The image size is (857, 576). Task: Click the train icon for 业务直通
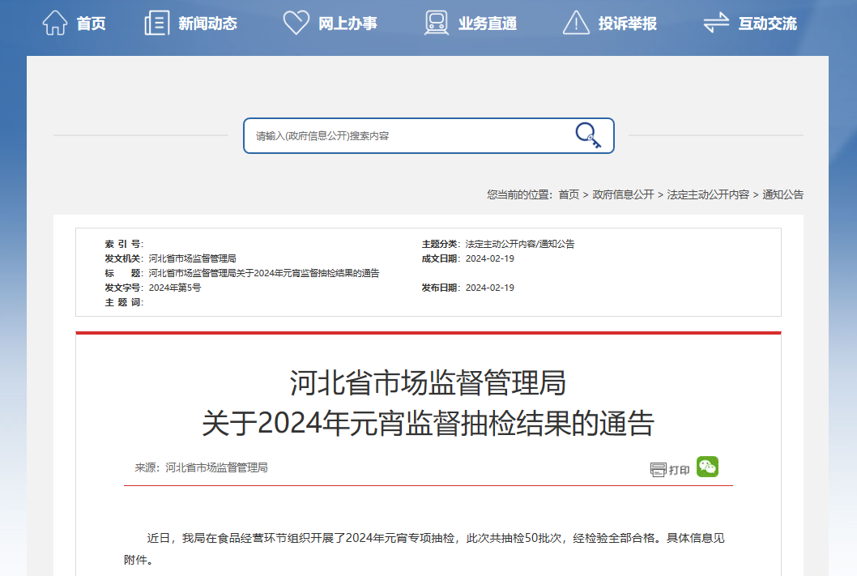pyautogui.click(x=437, y=23)
